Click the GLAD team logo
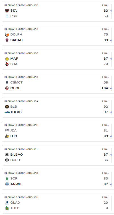114x215 pixels. pyautogui.click(x=7, y=203)
